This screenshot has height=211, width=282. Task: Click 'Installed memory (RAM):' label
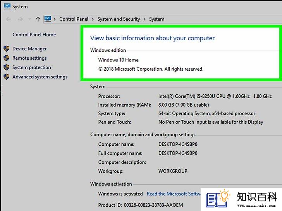125,105
